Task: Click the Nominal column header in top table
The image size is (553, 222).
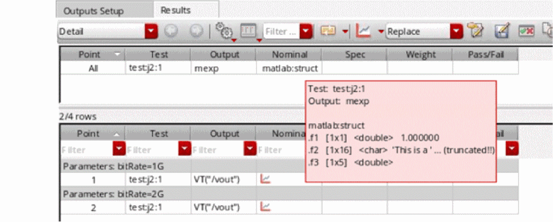Action: pyautogui.click(x=289, y=55)
